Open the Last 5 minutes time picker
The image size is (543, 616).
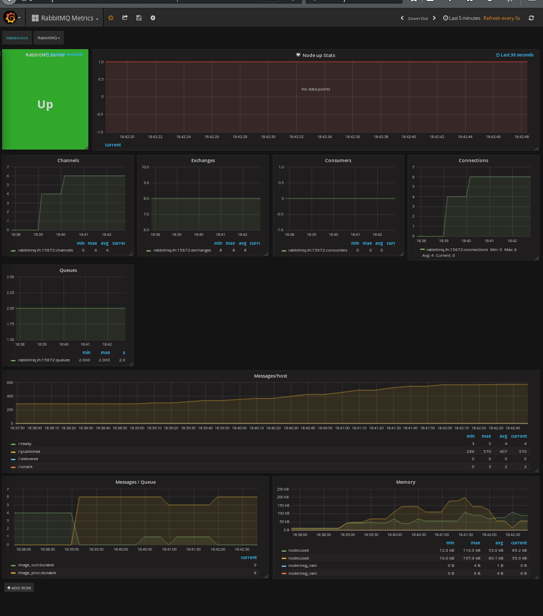[461, 18]
